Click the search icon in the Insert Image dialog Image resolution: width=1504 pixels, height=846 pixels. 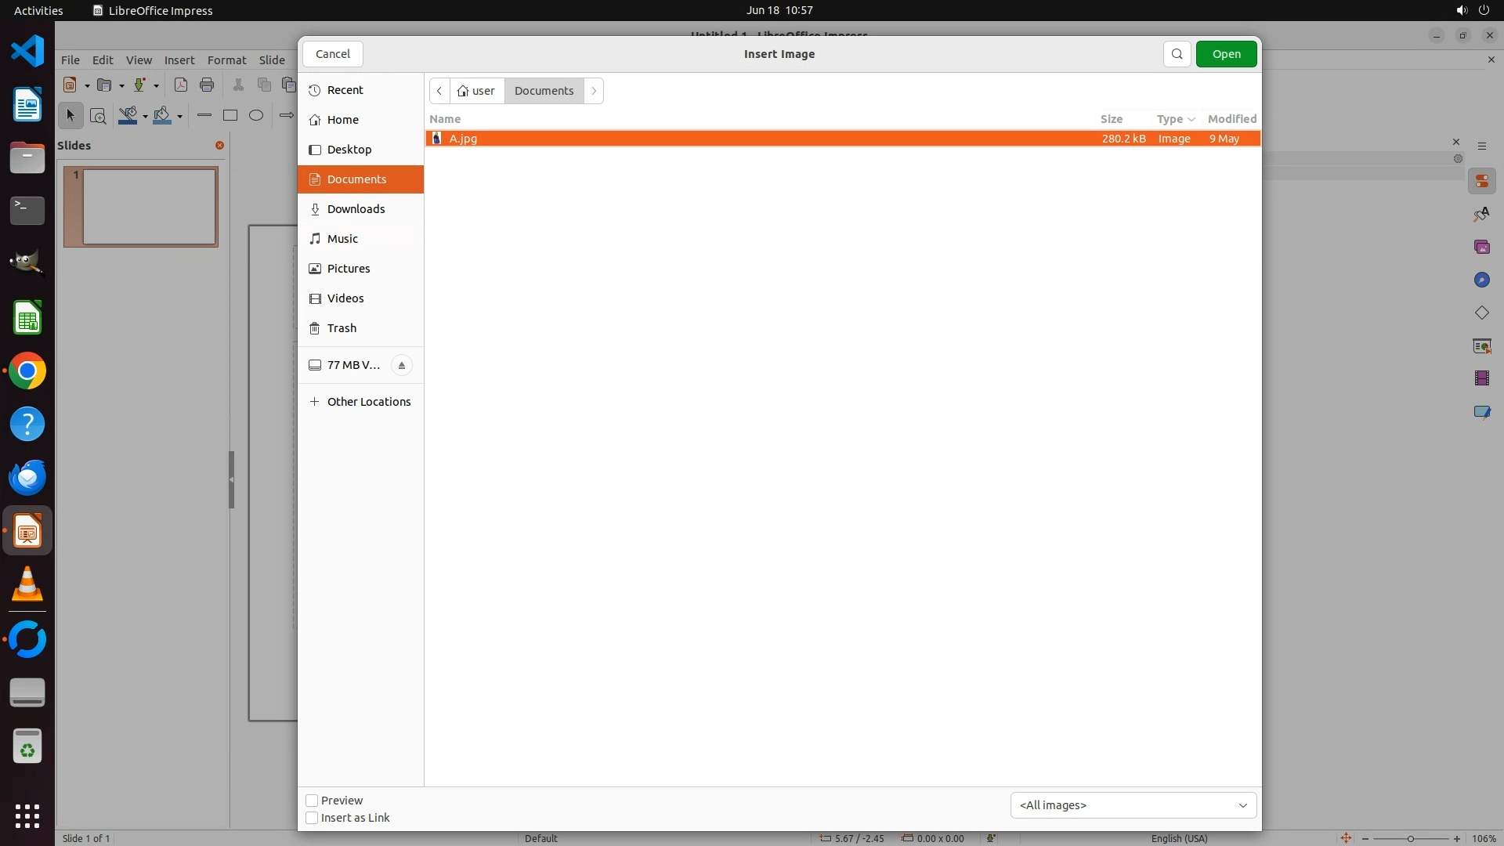pos(1177,54)
